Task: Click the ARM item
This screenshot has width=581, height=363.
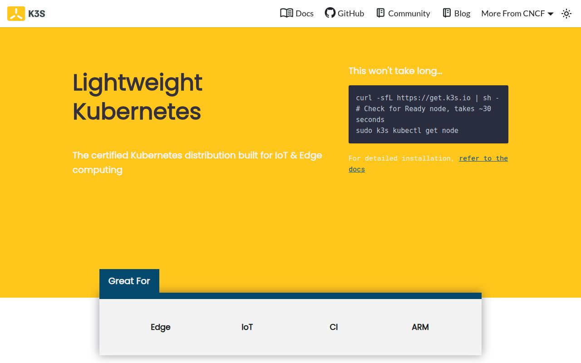Action: tap(420, 327)
